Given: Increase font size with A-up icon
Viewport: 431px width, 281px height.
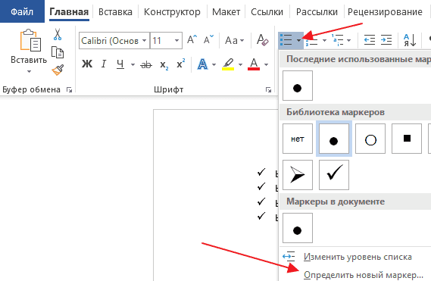Looking at the screenshot, I should point(192,40).
